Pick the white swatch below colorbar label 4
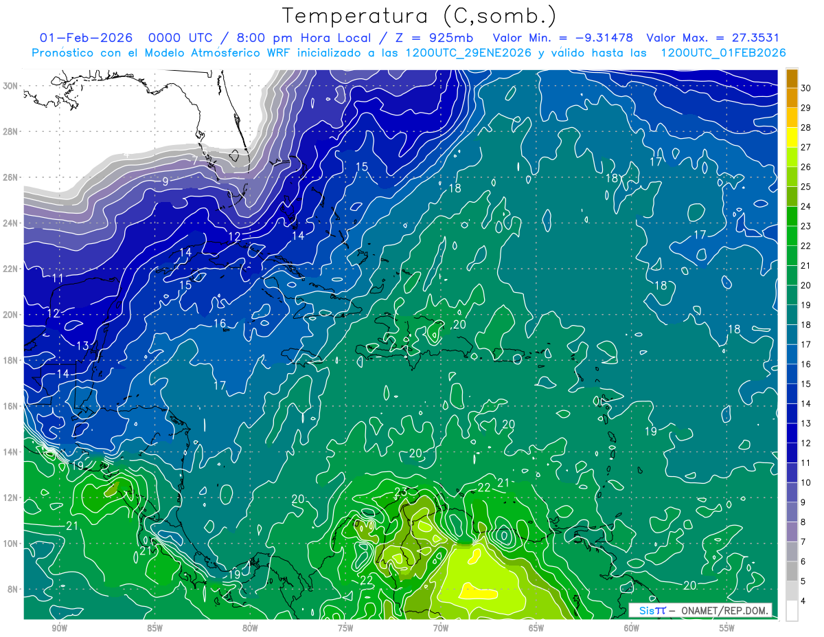This screenshot has width=824, height=637. [x=792, y=611]
